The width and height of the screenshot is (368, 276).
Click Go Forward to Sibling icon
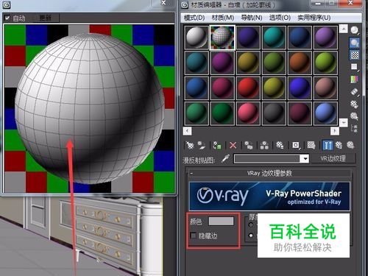pyautogui.click(x=350, y=146)
